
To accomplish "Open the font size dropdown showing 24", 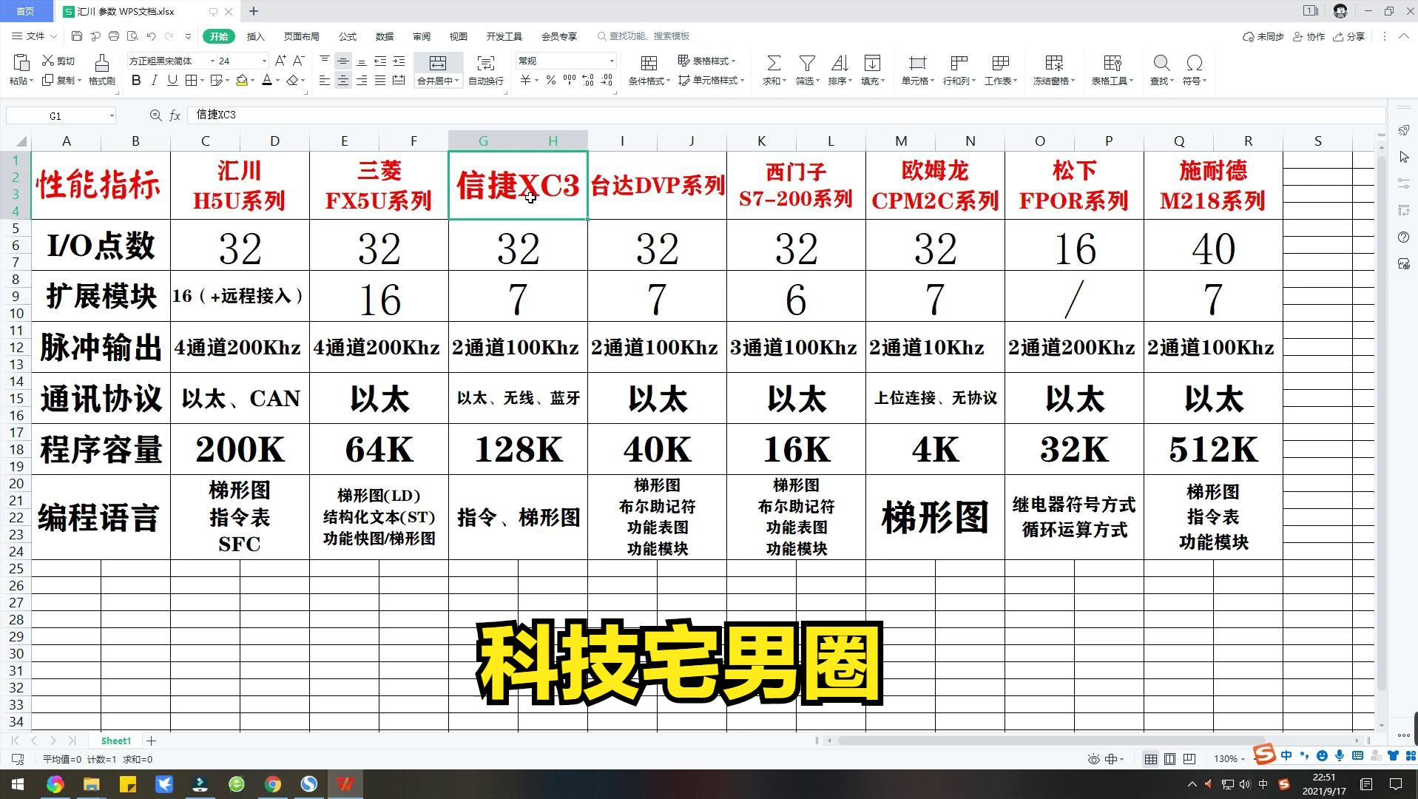I will coord(264,61).
